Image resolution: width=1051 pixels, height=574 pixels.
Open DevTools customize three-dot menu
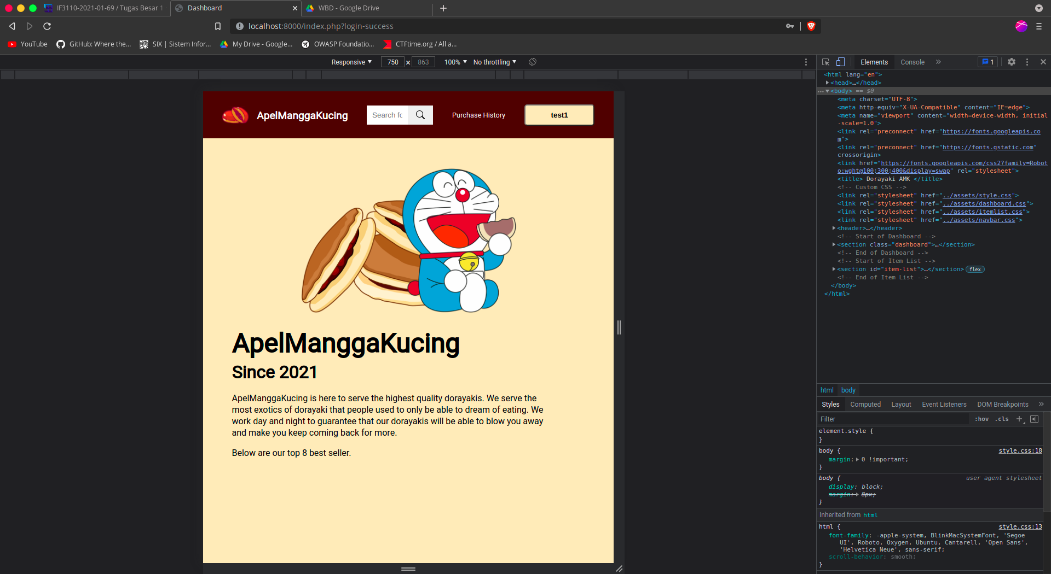point(1027,62)
